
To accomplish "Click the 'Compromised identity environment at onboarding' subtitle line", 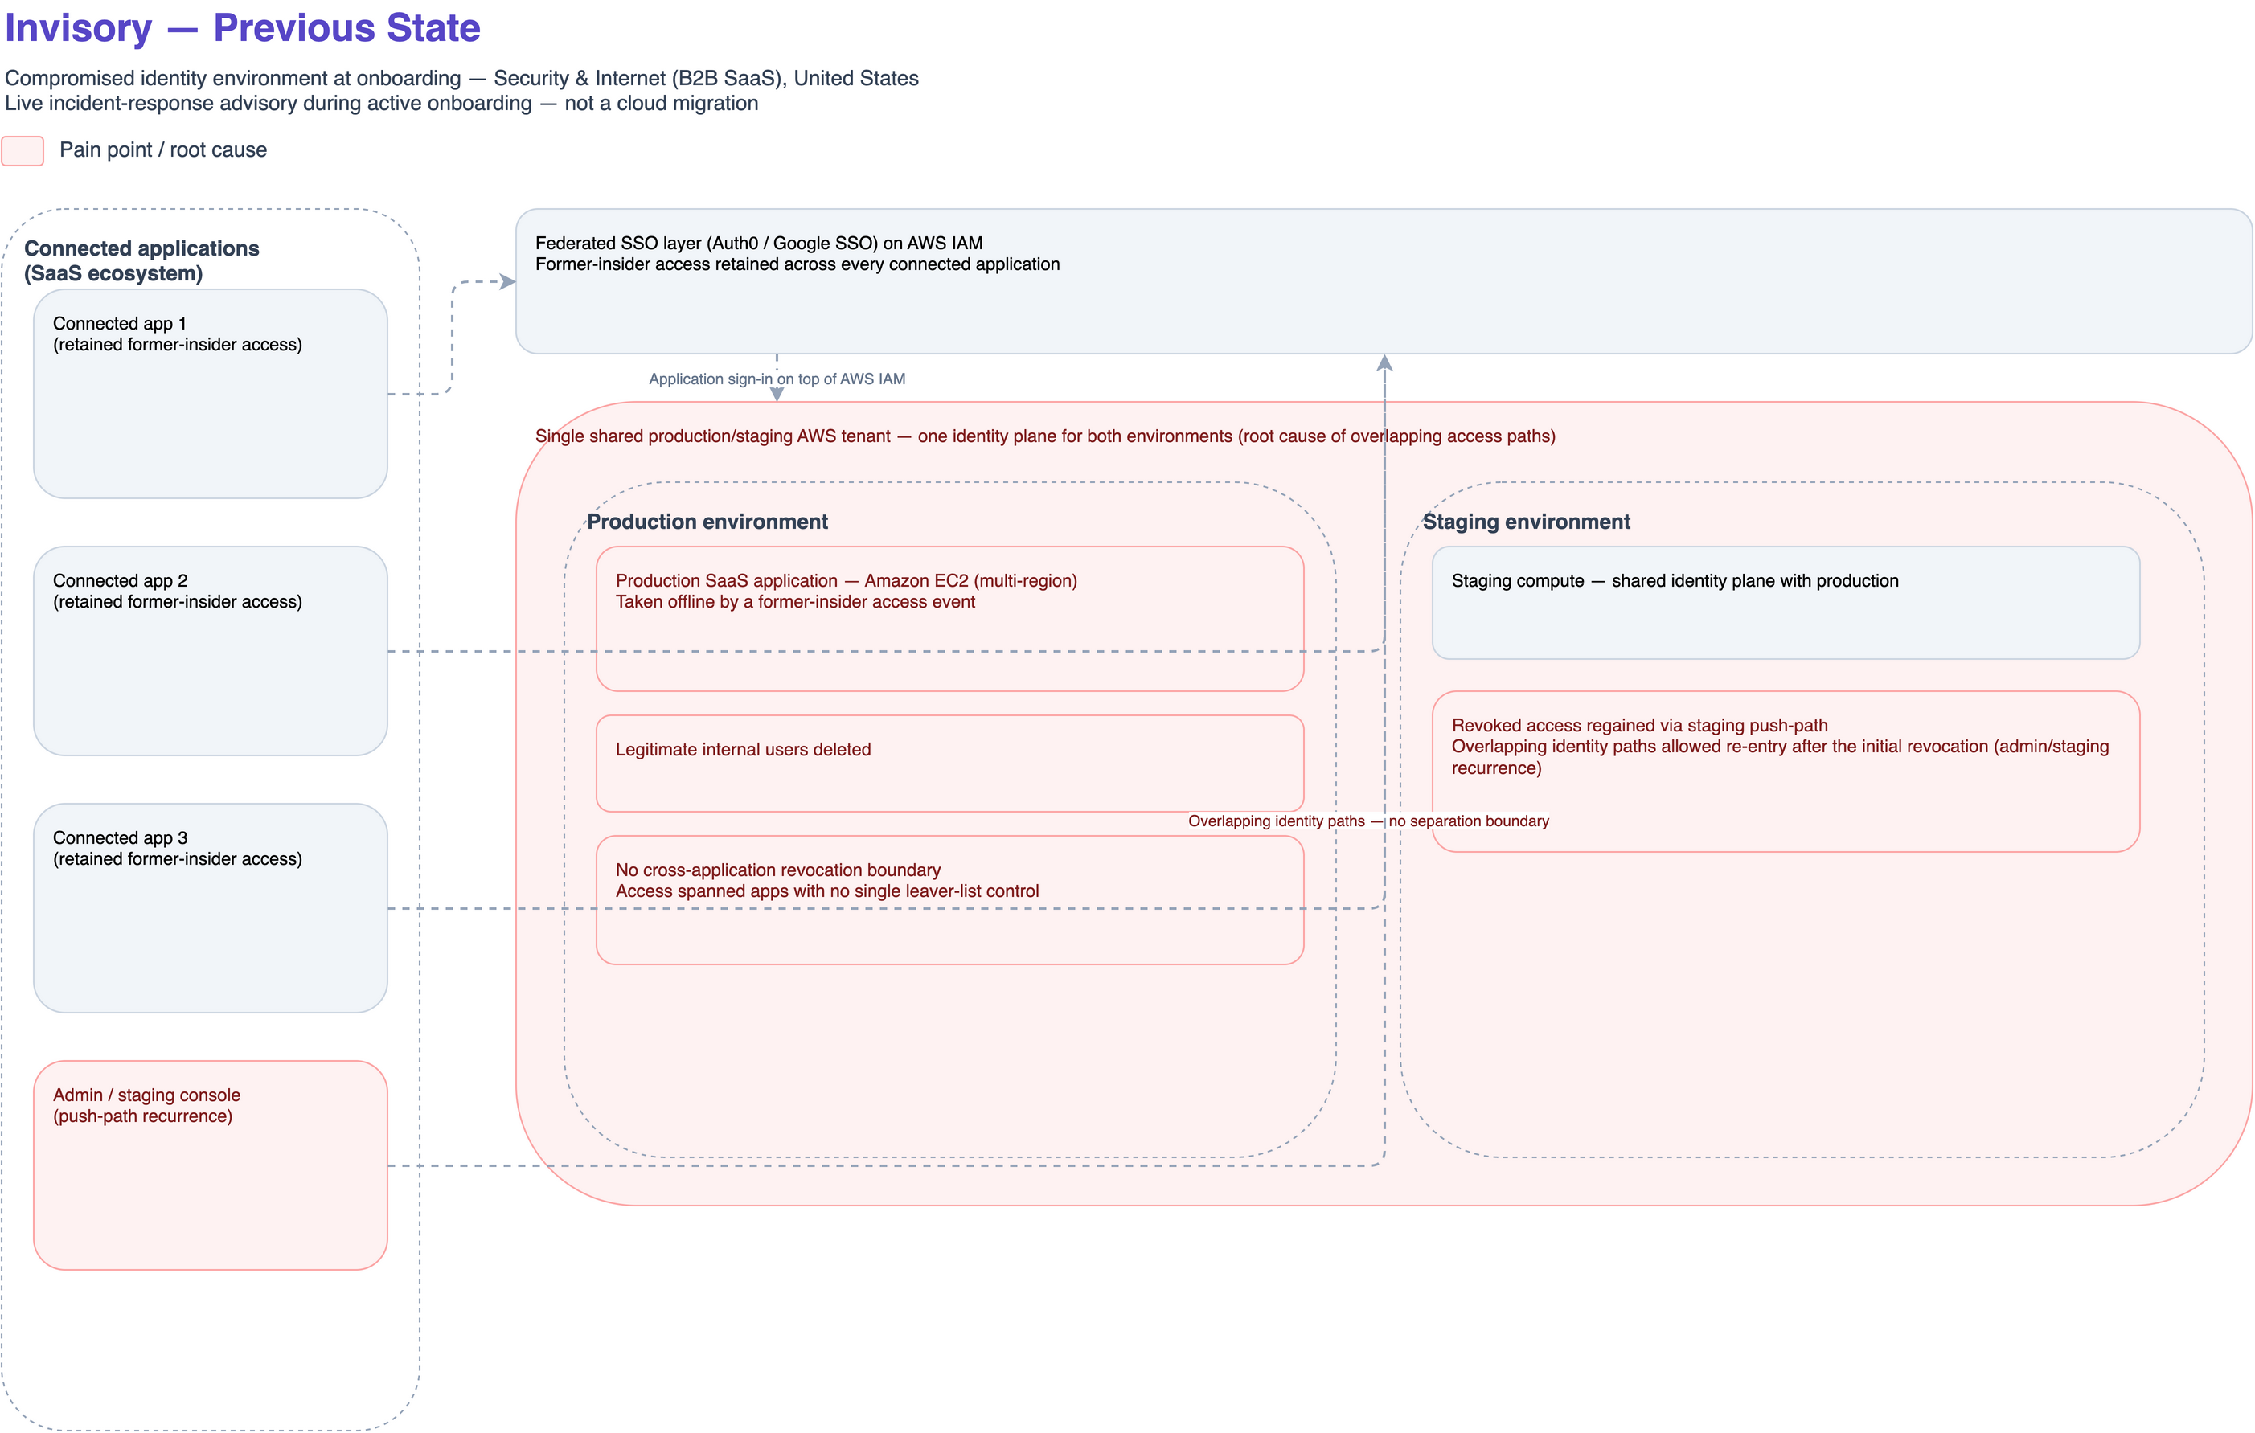I will [x=461, y=79].
